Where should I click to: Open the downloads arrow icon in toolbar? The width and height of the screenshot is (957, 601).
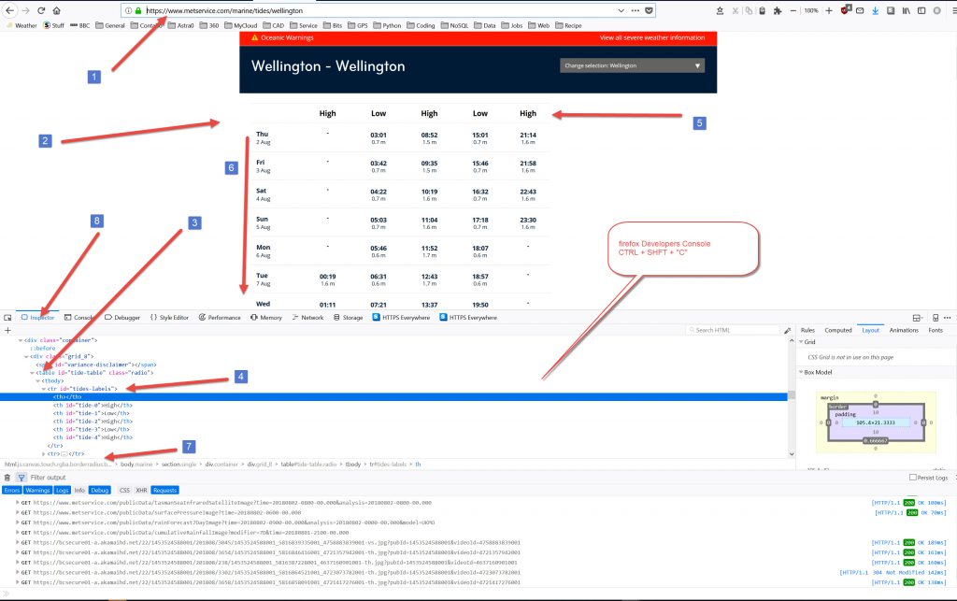[874, 10]
